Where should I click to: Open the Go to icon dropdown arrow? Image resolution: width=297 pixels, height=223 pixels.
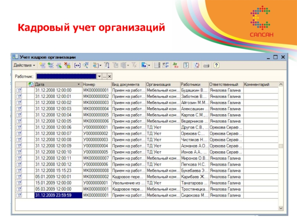(149, 65)
